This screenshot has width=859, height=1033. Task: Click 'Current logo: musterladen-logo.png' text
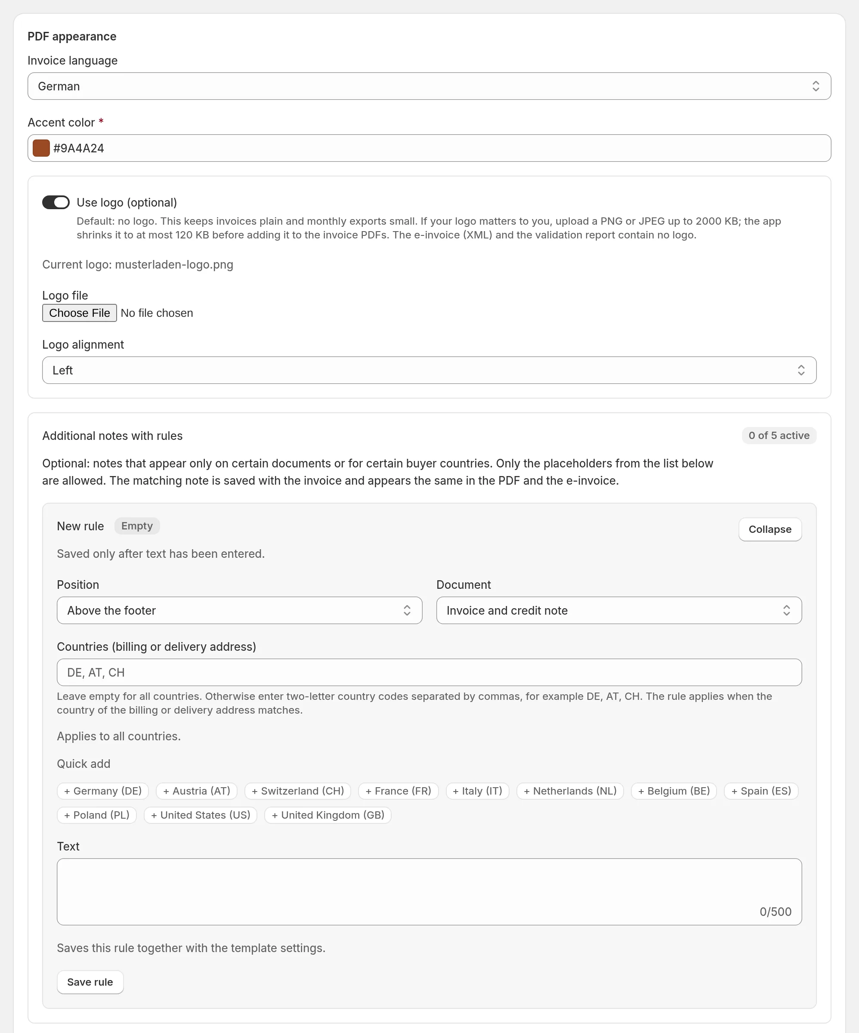pos(138,265)
